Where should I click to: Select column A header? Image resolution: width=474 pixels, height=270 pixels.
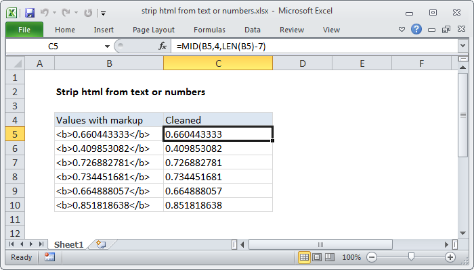[x=39, y=63]
